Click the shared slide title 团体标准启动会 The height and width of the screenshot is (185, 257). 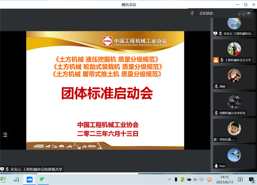(x=107, y=93)
